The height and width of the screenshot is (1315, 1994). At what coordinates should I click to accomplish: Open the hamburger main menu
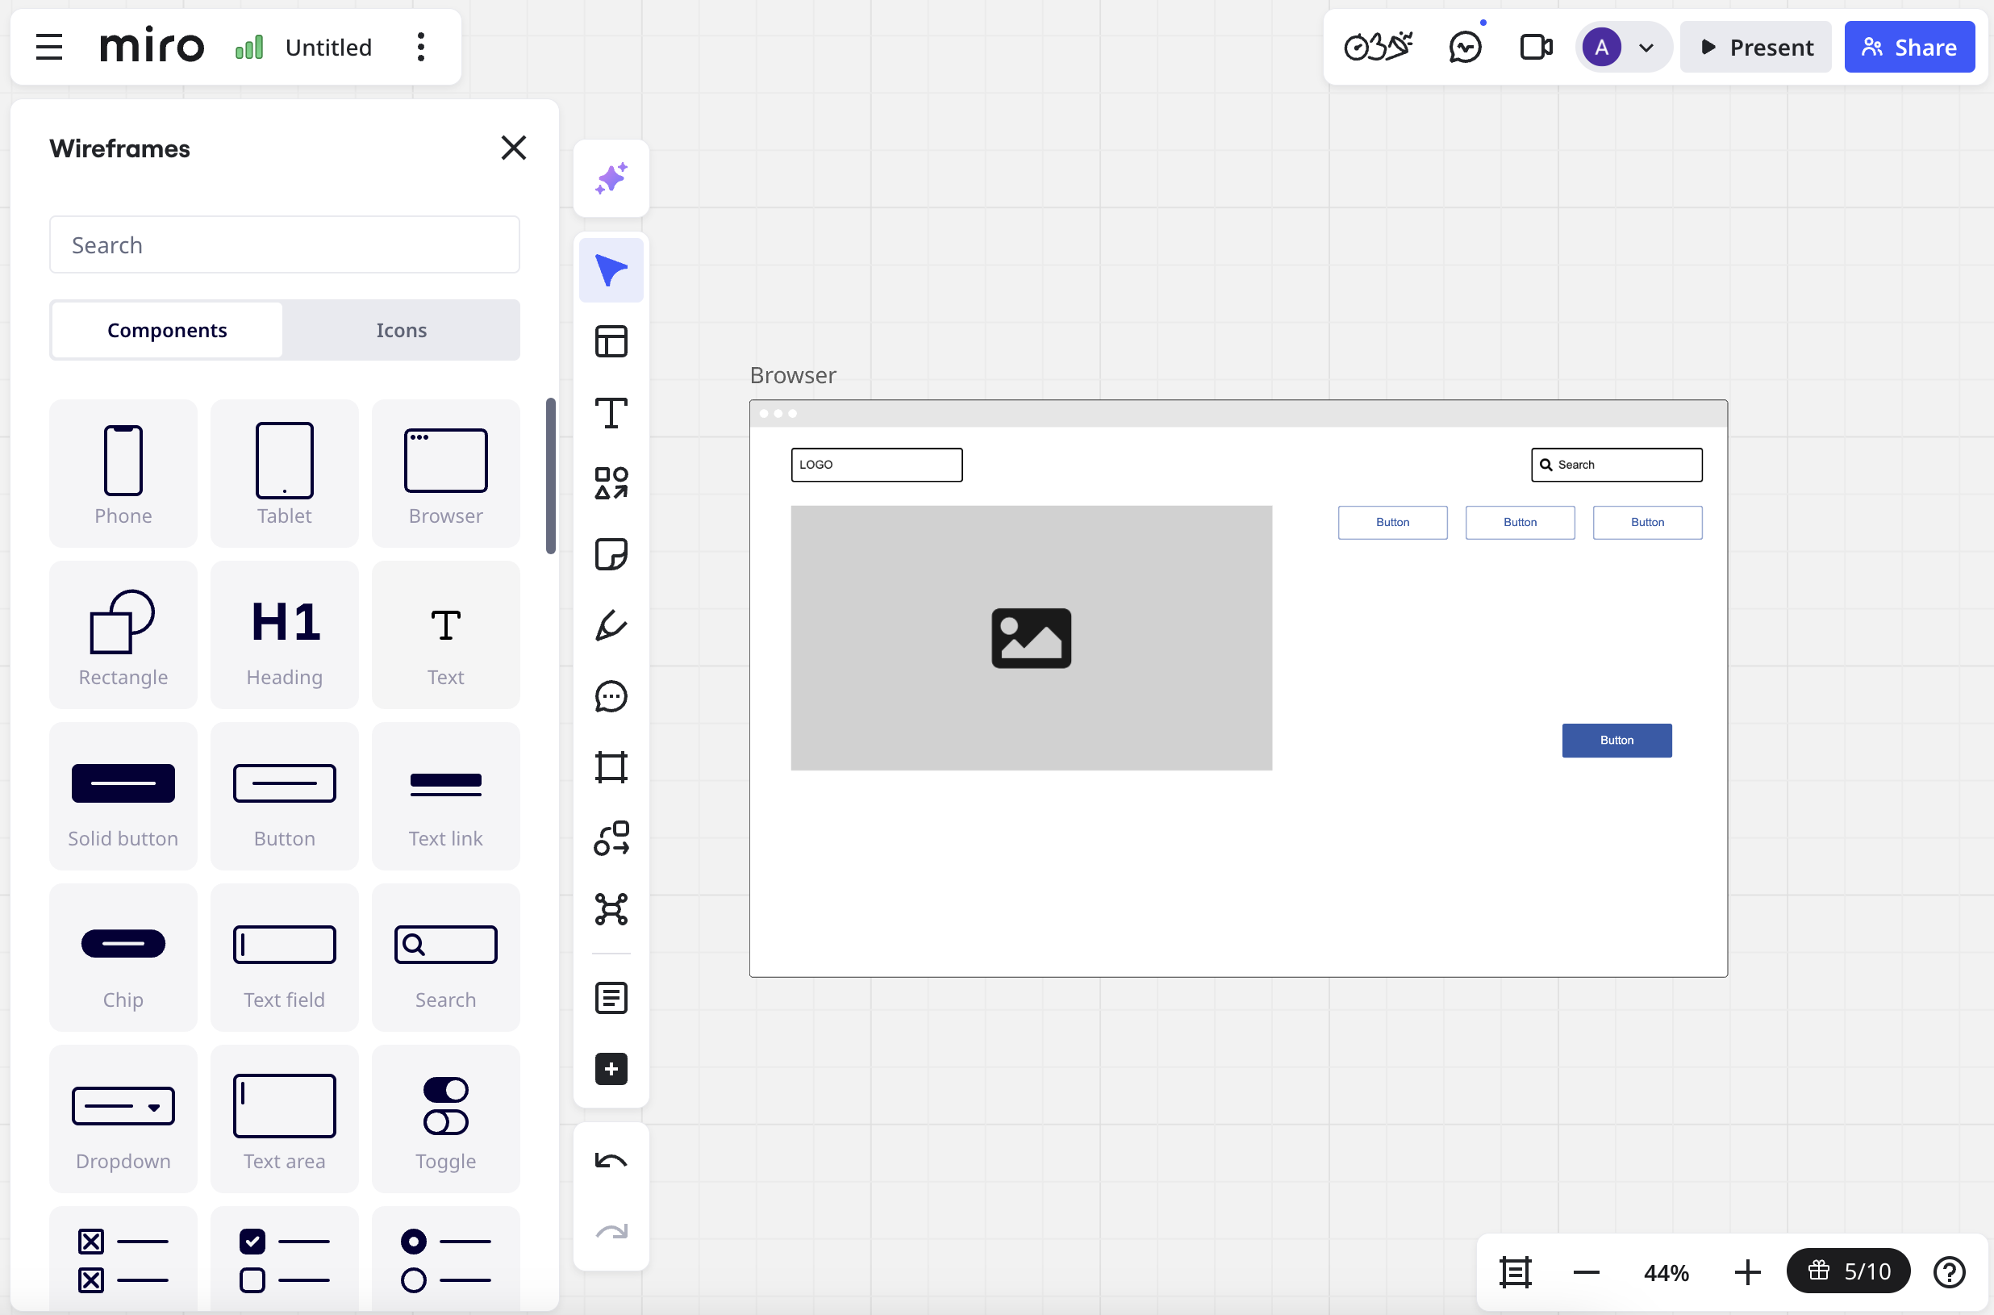(x=49, y=48)
